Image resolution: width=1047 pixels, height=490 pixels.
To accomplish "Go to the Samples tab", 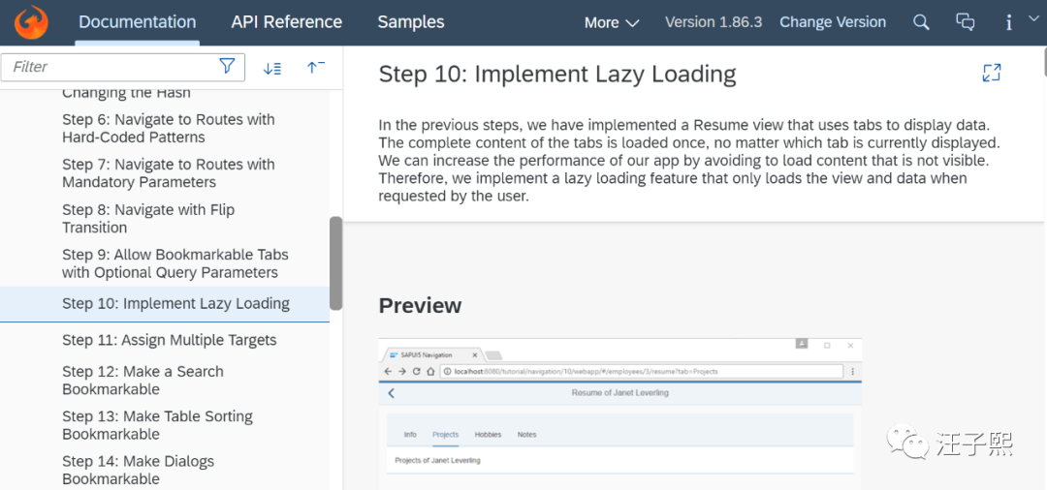I will click(x=411, y=22).
